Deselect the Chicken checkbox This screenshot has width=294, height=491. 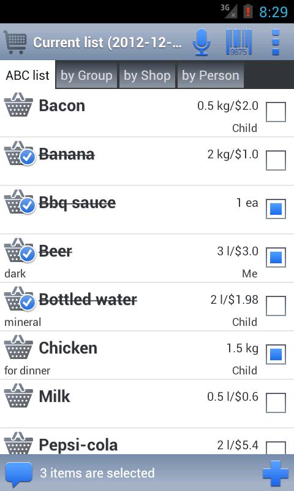pyautogui.click(x=276, y=355)
